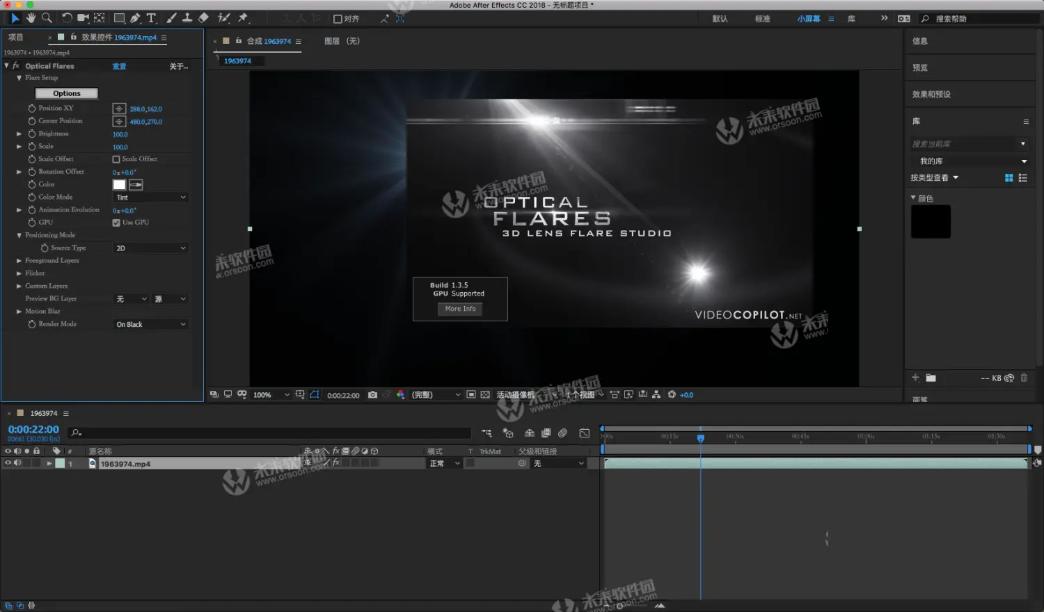This screenshot has height=612, width=1044.
Task: Select the 标准 workspace
Action: point(763,19)
